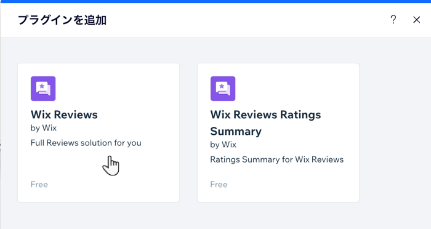Select the Wix Reviews title
Viewport: 431px width, 229px height.
(x=64, y=114)
